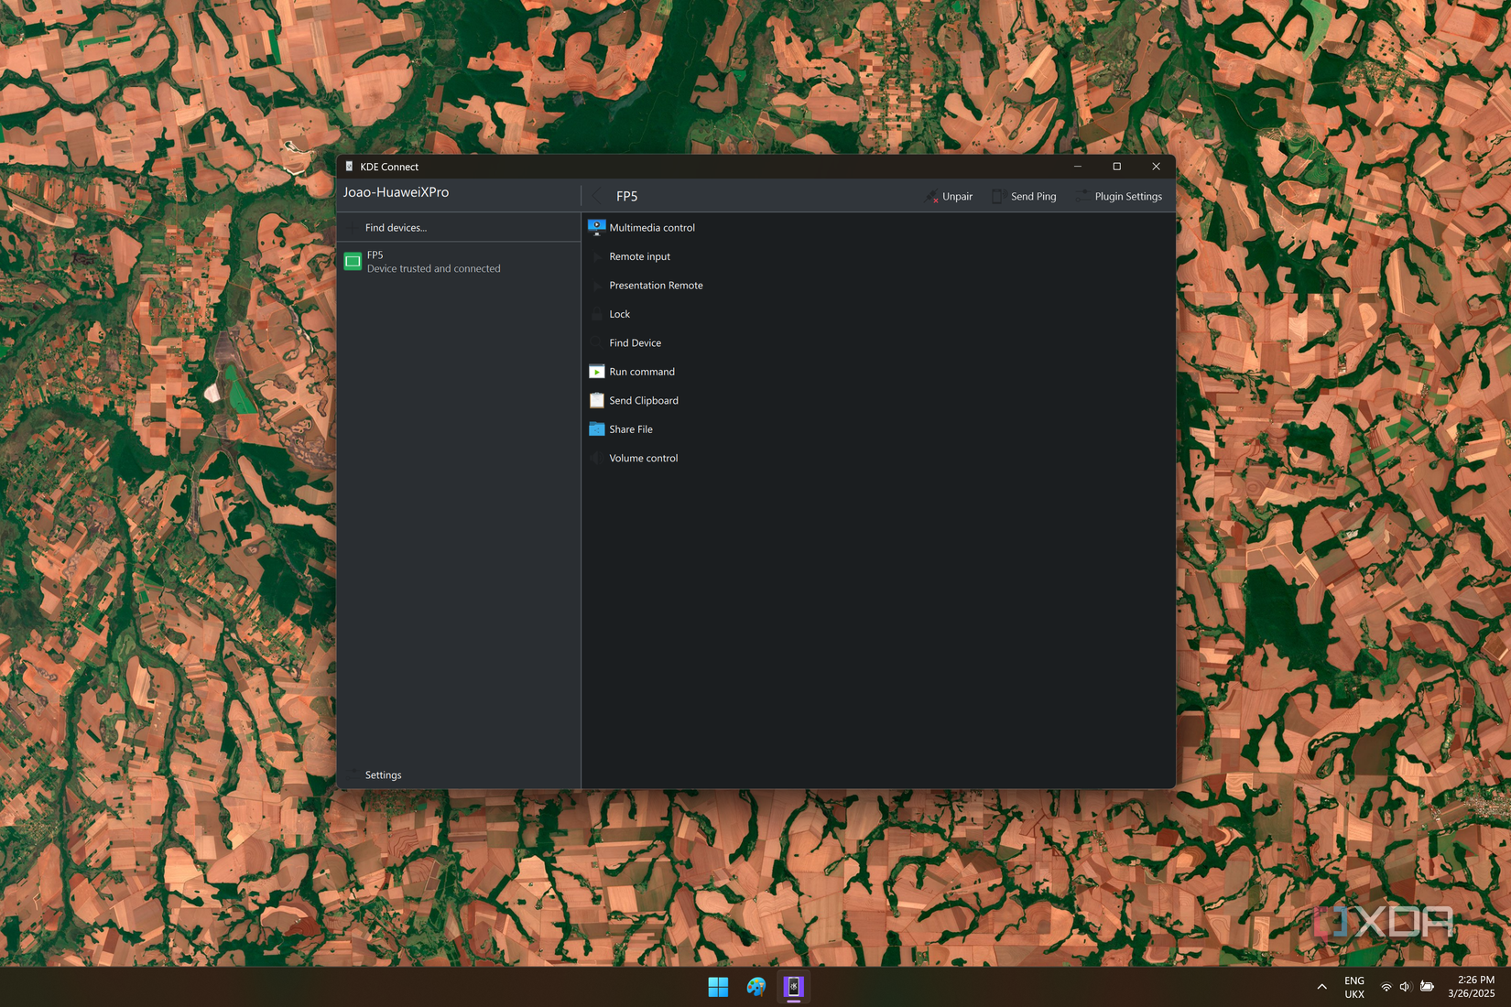Lock the FP5 device
1511x1007 pixels.
877,314
